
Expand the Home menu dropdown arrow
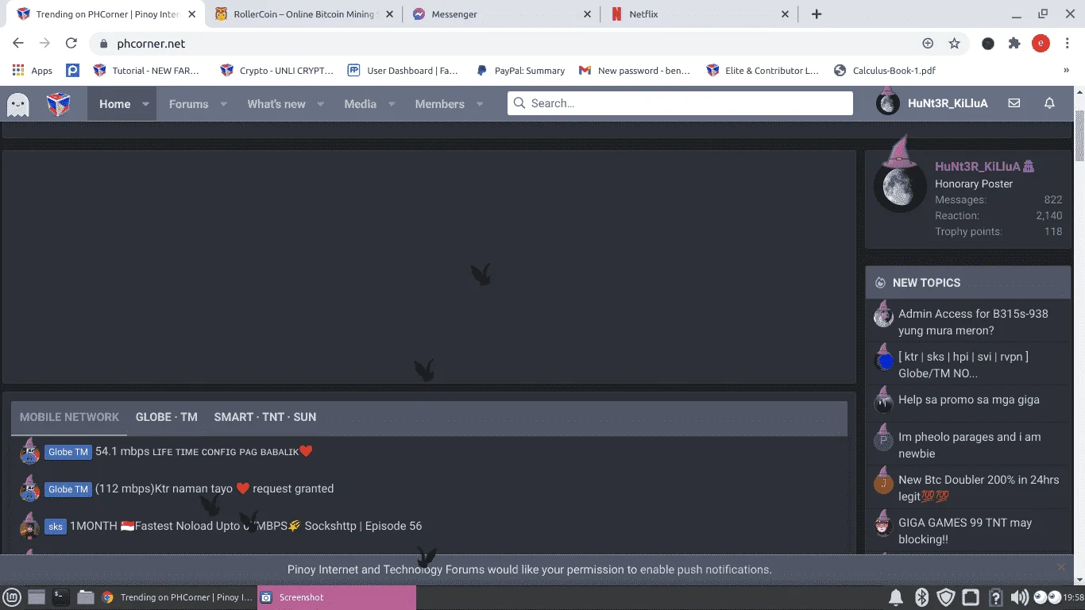click(x=145, y=104)
